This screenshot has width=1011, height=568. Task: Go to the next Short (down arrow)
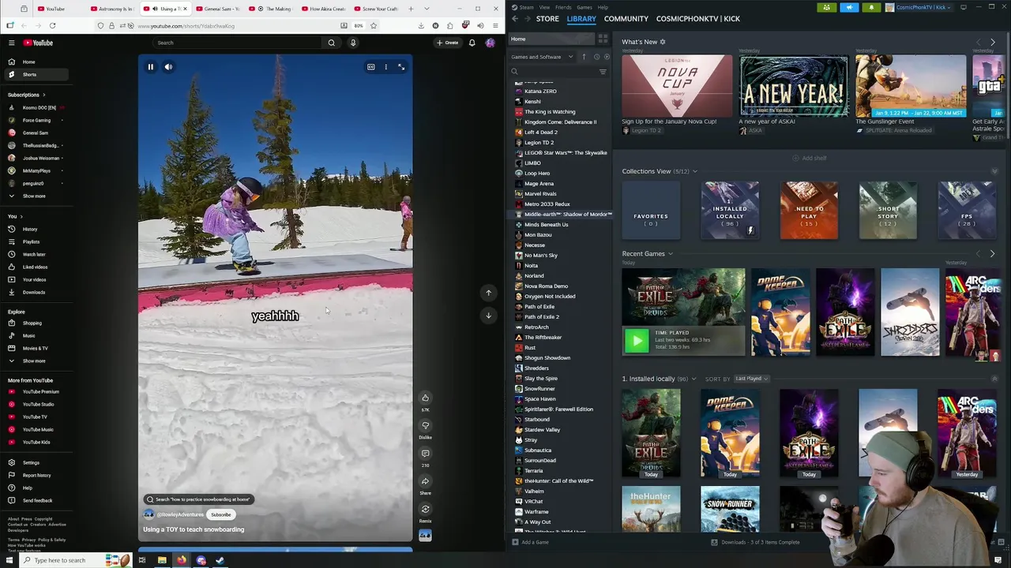pyautogui.click(x=488, y=316)
